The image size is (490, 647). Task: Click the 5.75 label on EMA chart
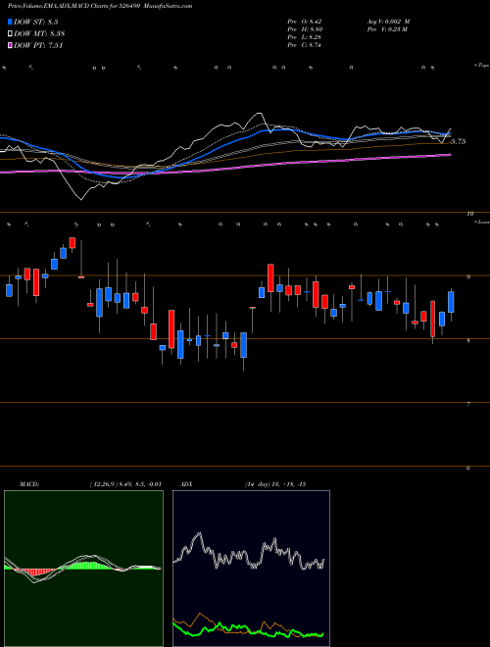pos(459,141)
